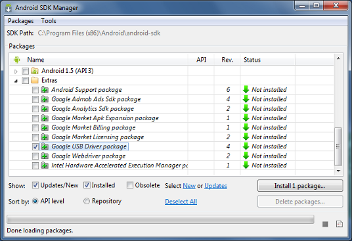The height and width of the screenshot is (241, 352).
Task: Click the package list scrollbar down arrow
Action: (338, 171)
